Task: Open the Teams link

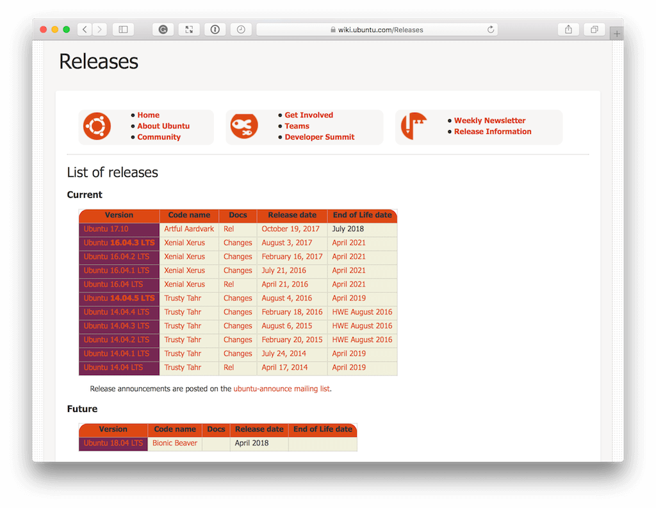Action: coord(297,126)
